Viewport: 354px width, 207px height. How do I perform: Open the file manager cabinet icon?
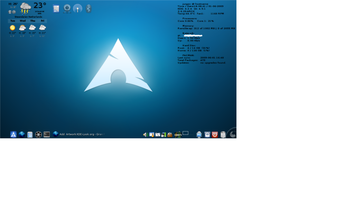point(30,135)
